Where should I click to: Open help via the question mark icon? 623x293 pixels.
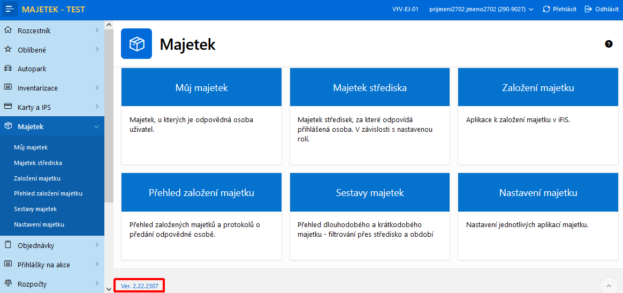tap(609, 44)
